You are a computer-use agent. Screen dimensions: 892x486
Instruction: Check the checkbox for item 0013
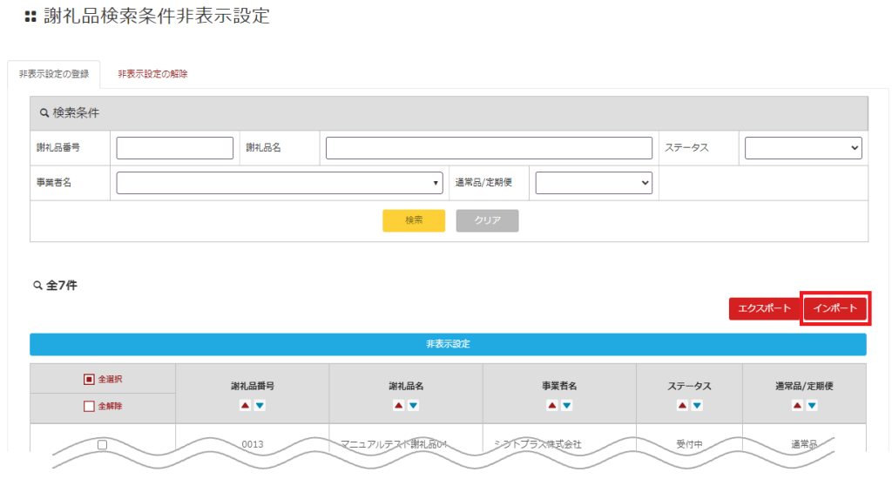point(102,444)
